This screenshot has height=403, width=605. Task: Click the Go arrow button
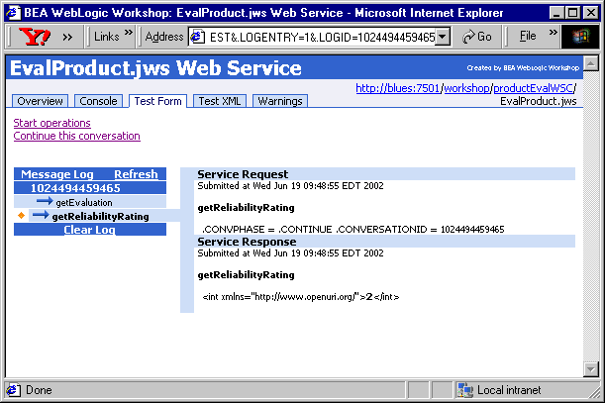coord(477,37)
